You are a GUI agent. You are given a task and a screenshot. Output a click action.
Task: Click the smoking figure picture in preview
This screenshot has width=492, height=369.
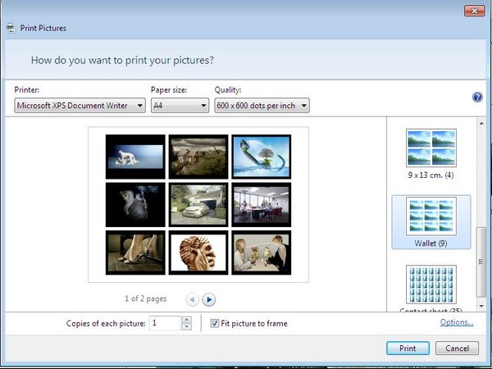(135, 204)
